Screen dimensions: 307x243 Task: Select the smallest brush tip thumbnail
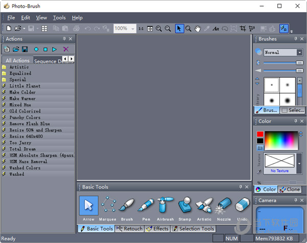click(x=272, y=85)
